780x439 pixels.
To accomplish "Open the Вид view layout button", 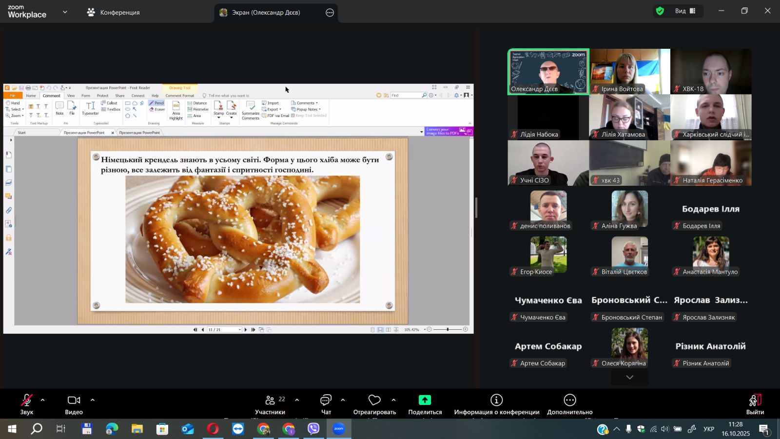I will pos(685,11).
